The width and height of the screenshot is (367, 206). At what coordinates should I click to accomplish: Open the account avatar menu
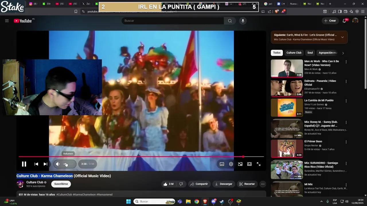355,21
